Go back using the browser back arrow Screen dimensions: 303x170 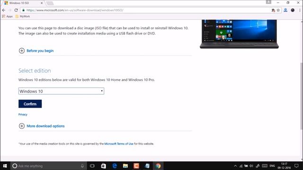click(x=4, y=10)
